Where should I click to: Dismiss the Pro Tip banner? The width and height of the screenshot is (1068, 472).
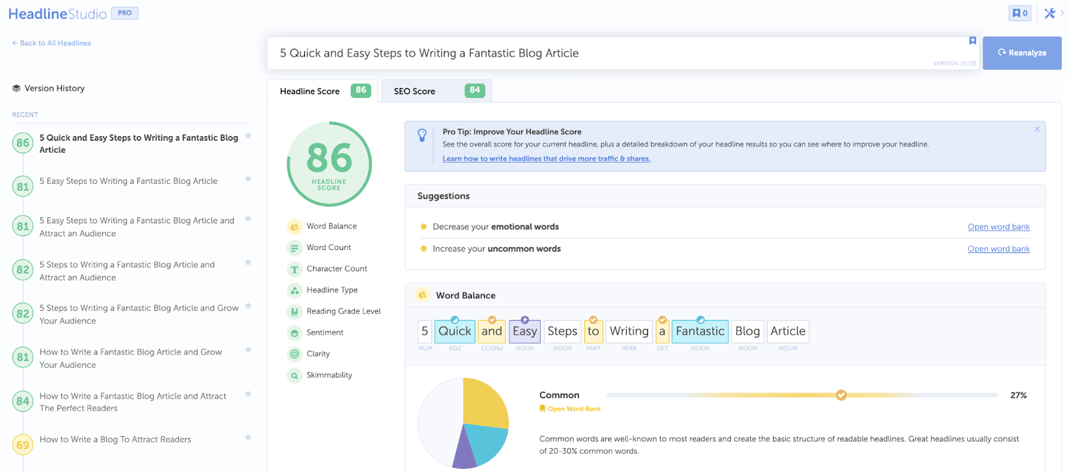1037,129
